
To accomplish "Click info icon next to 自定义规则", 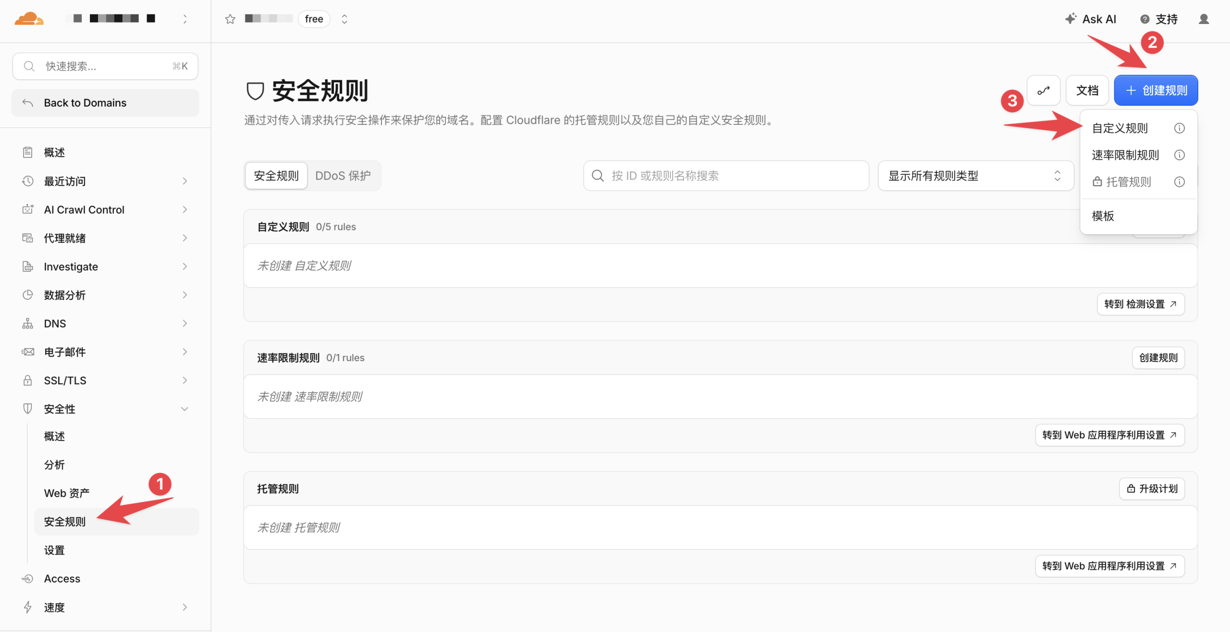I will coord(1180,128).
